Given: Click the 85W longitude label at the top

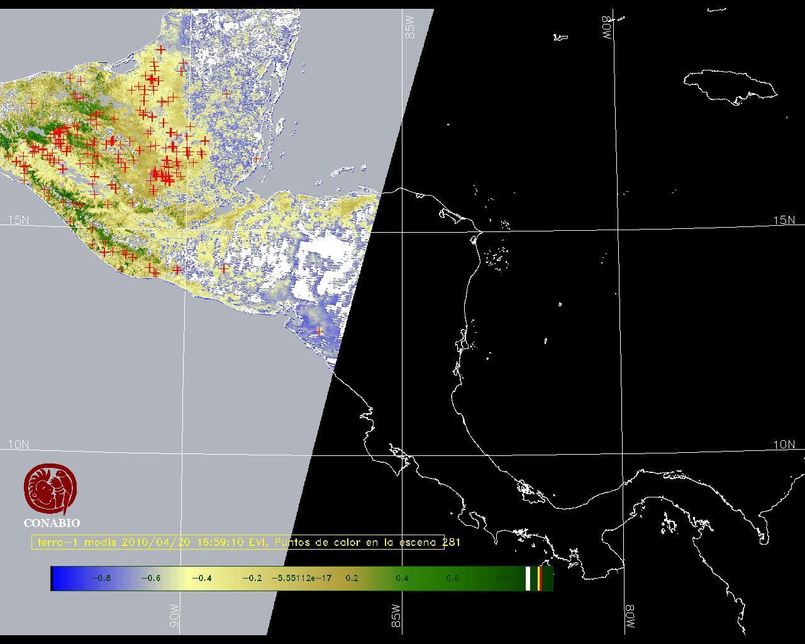Looking at the screenshot, I should (410, 28).
